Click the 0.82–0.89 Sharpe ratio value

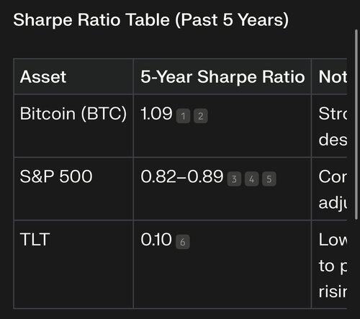tap(182, 176)
